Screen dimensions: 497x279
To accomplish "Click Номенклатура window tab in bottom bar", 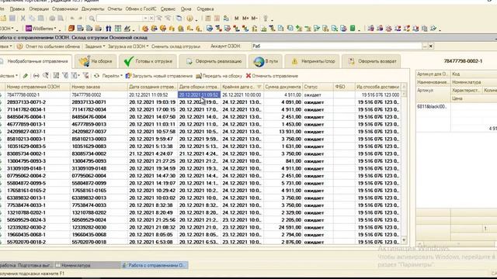I will coord(87,265).
